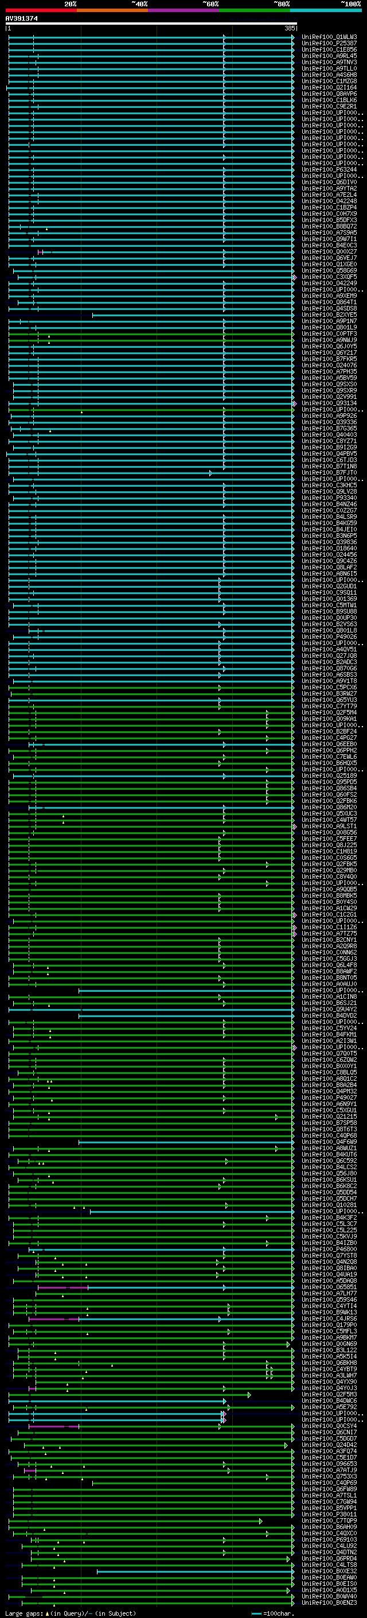Image resolution: width=367 pixels, height=1618 pixels.
Task: Select the UniRef100_Q21215 hit label
Action: tap(329, 1117)
